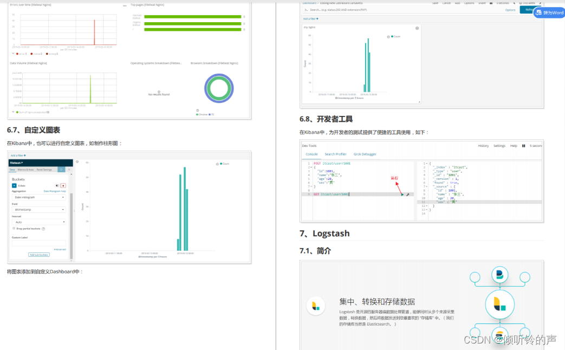Click the 转为Word convert button

coord(549,12)
